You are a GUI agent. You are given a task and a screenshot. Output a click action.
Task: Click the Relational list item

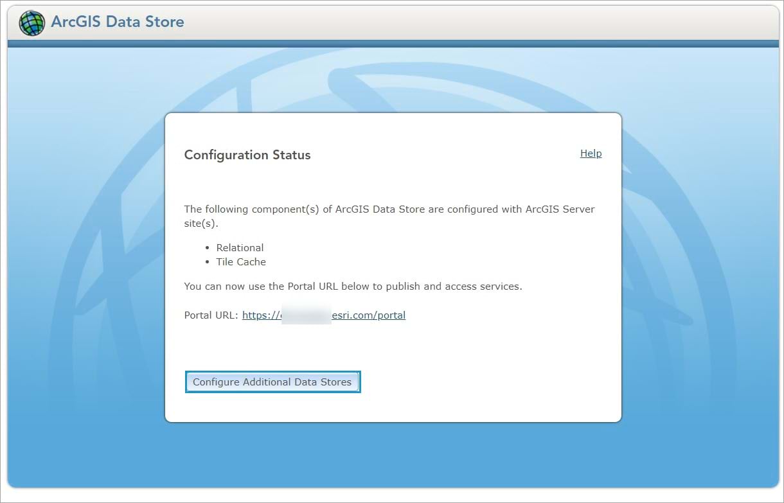point(240,248)
